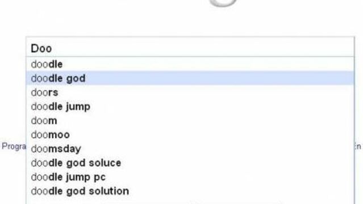Open results for the first suggestion, doodle
The width and height of the screenshot is (363, 204).
190,64
